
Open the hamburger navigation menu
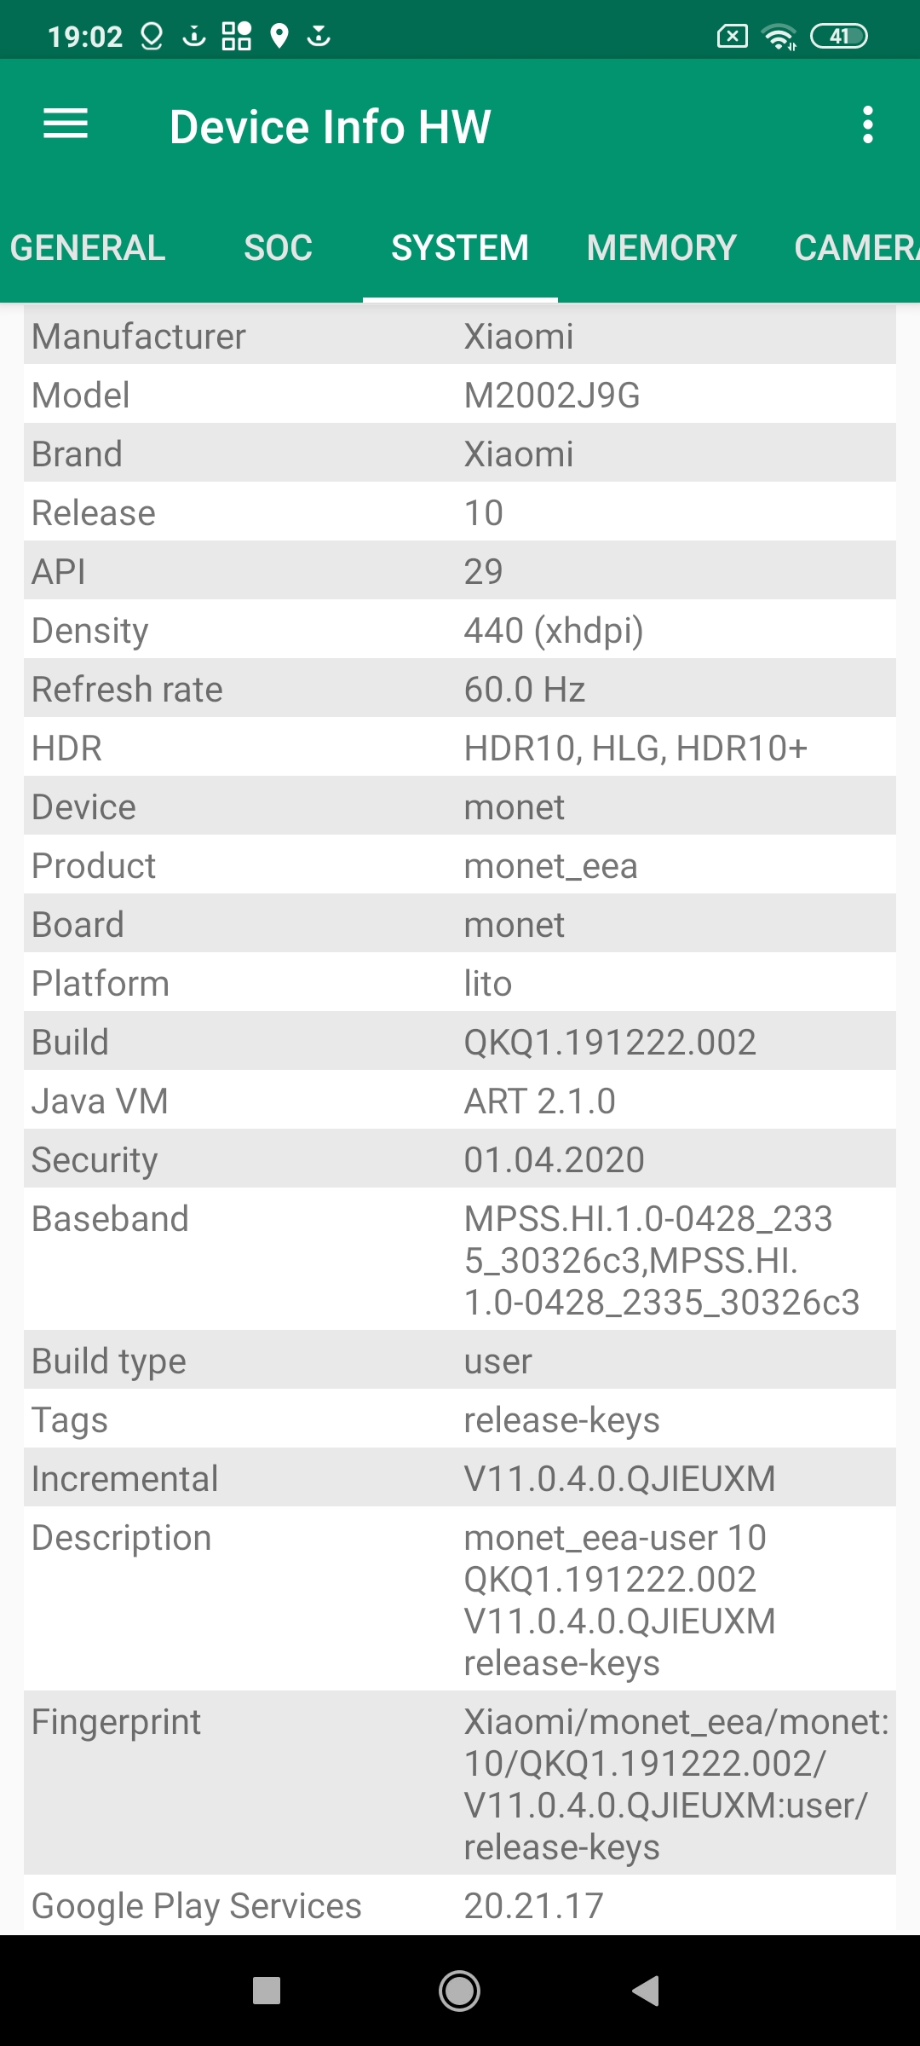[x=66, y=124]
